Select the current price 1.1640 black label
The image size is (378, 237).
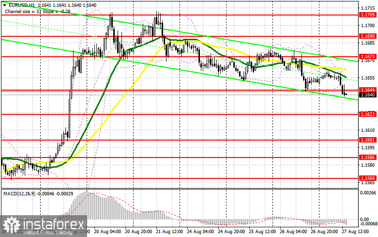pos(367,95)
